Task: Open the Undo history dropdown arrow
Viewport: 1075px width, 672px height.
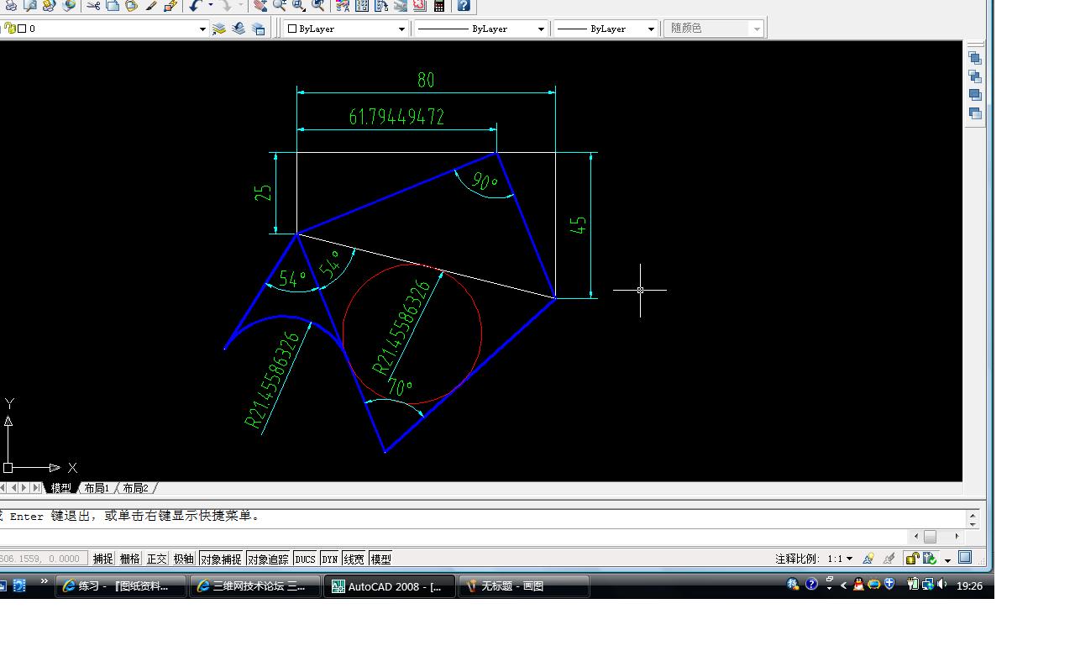Action: (x=209, y=6)
